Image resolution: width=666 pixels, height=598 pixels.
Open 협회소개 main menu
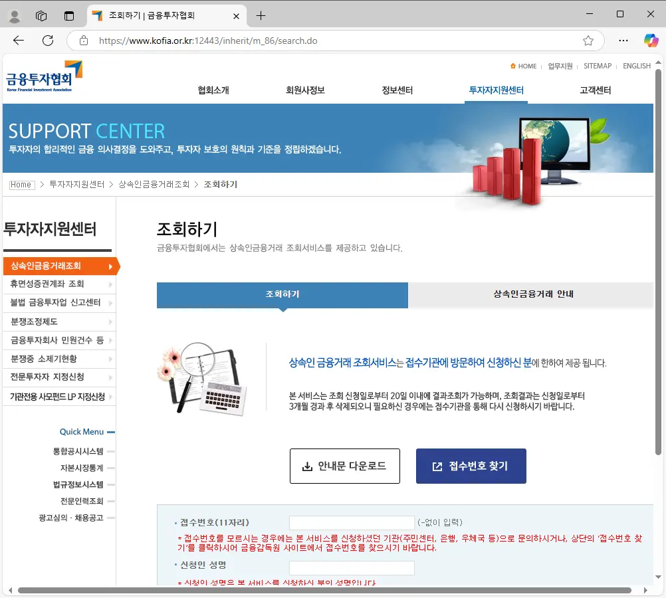tap(213, 90)
